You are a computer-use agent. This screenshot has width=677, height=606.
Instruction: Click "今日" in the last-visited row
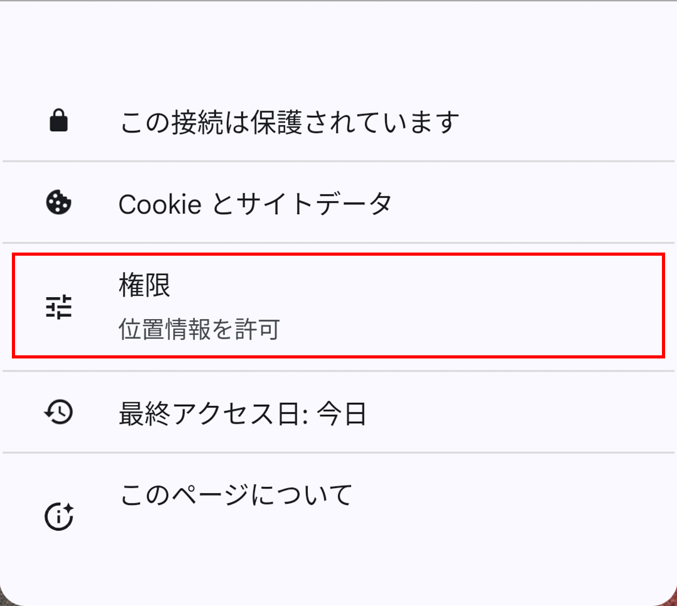point(342,414)
